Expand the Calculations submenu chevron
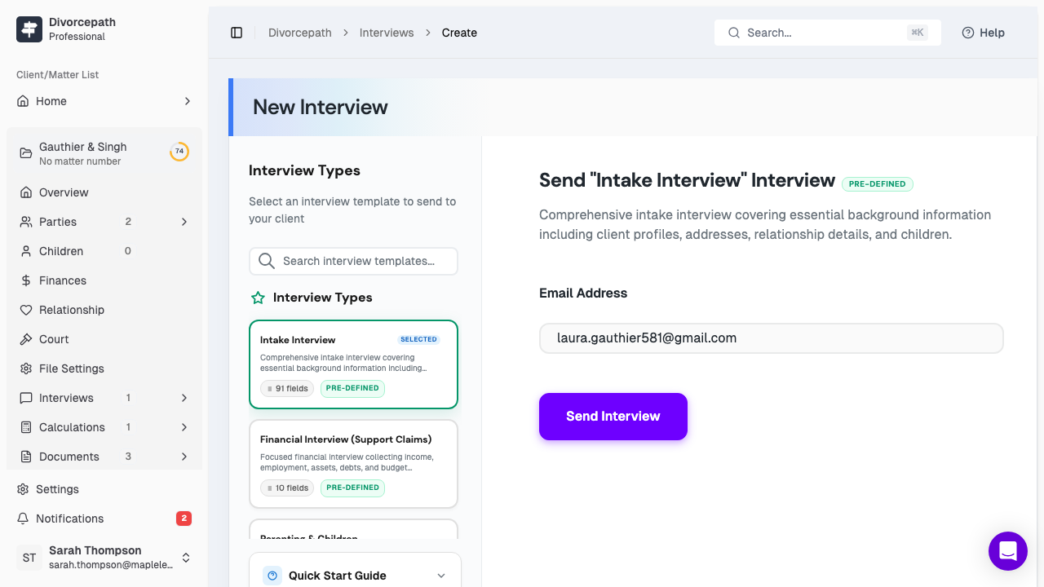This screenshot has width=1044, height=587. (184, 427)
